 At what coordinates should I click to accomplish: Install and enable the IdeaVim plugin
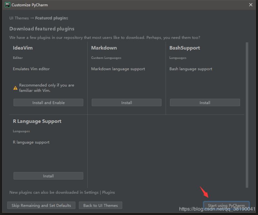coord(48,103)
